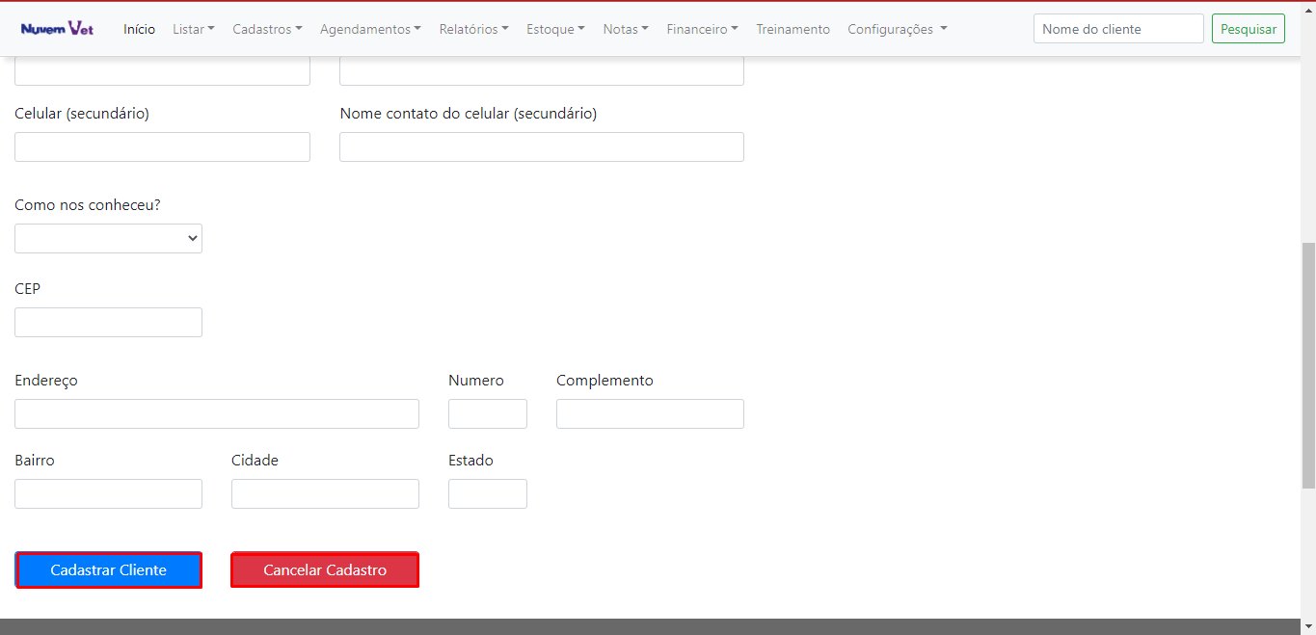Open the Listar dropdown menu
Screen dimensions: 1316x635
point(193,29)
